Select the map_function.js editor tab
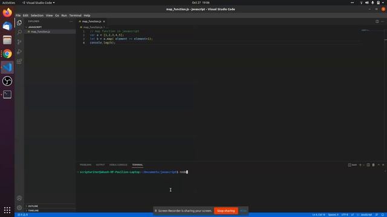387x217 pixels. click(x=91, y=22)
